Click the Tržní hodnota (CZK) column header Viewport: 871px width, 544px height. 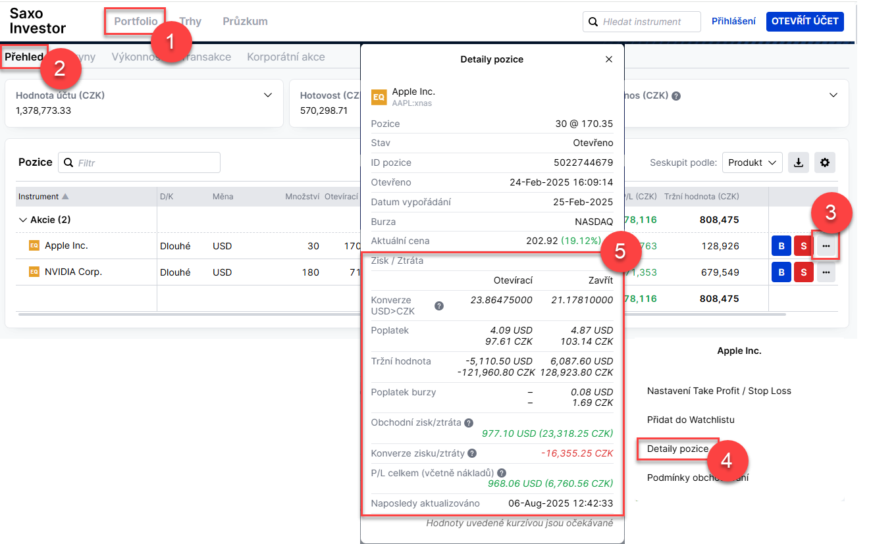pyautogui.click(x=702, y=197)
